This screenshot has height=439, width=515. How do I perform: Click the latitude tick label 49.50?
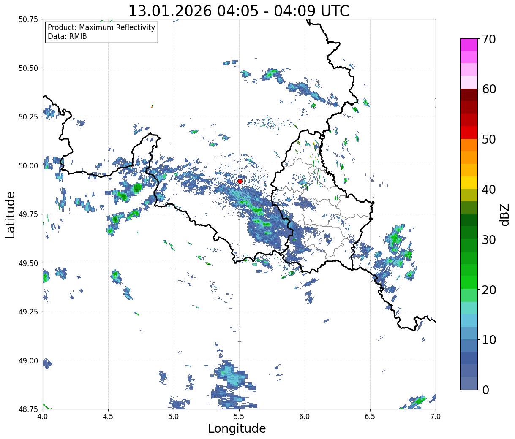28,263
